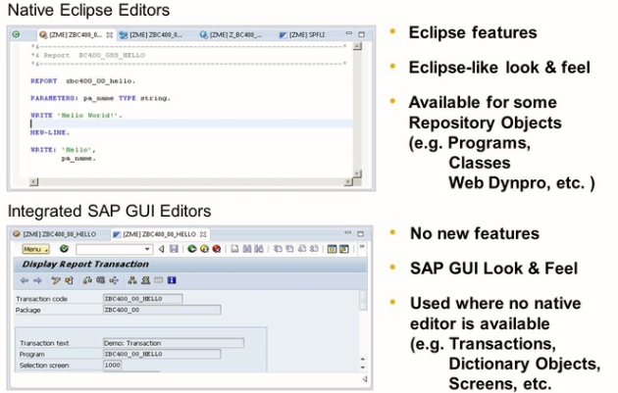The image size is (618, 393).
Task: Click the Display/Change pencil icon
Action: (56, 280)
